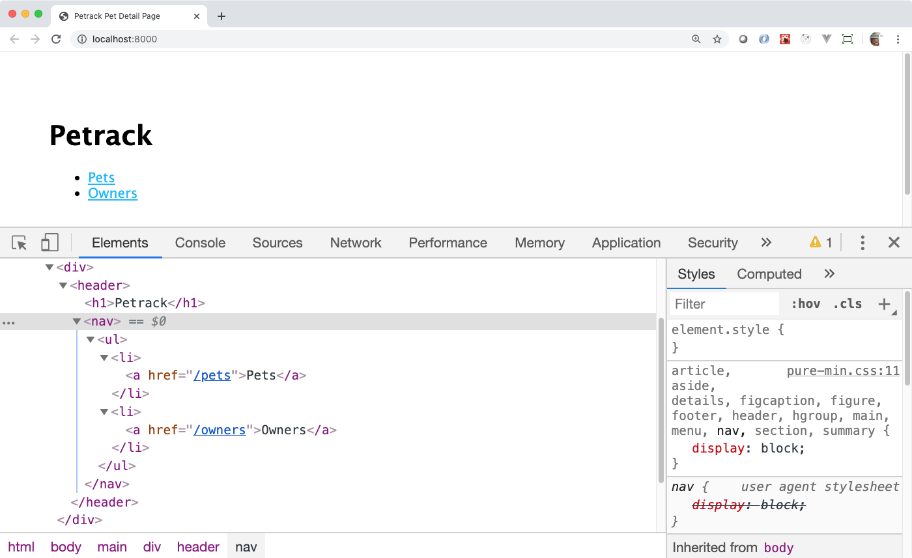
Task: Show more DevTools panels via double chevron
Action: click(x=766, y=243)
